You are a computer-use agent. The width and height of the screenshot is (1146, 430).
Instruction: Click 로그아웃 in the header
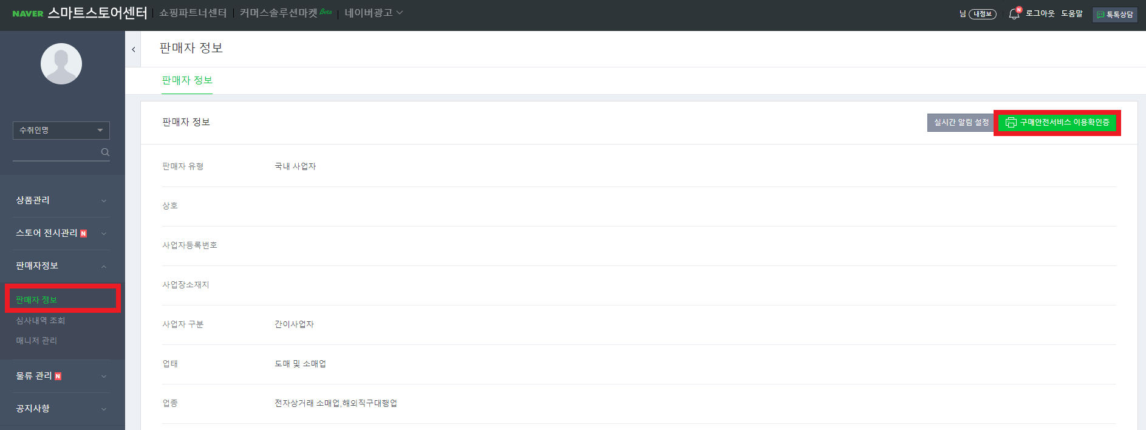(1040, 13)
